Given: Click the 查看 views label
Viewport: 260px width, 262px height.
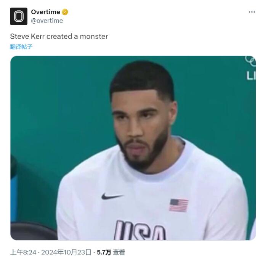Looking at the screenshot, I should click(x=119, y=252).
